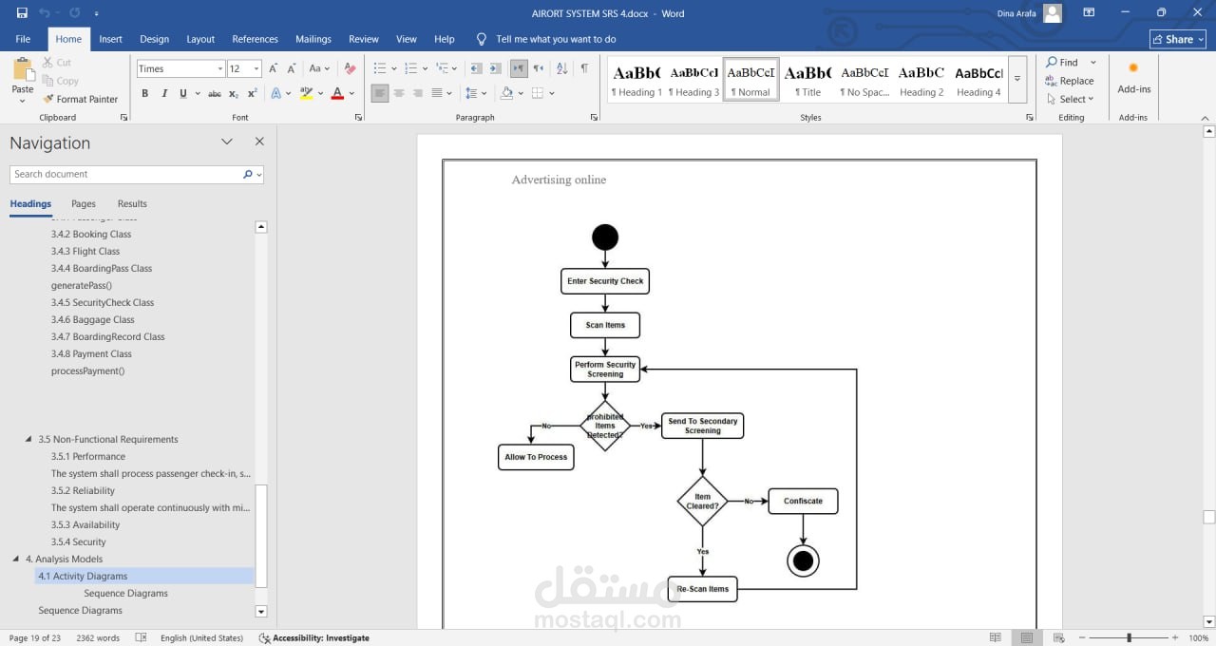The image size is (1216, 646).
Task: Apply bullet list formatting
Action: [379, 68]
